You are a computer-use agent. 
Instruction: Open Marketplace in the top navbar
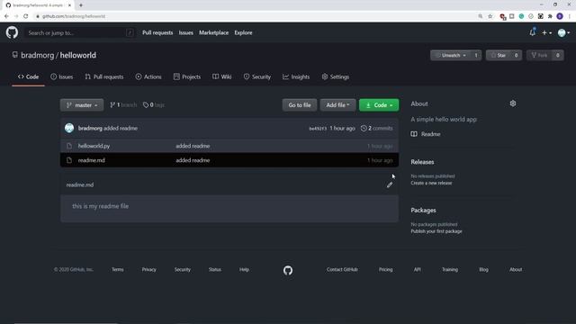(x=214, y=32)
